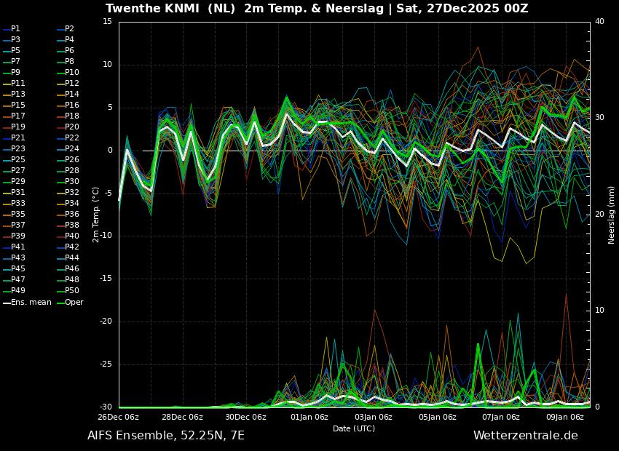Click the 26Dec 06z axis label
Viewport: 619px width, 451px height.
119,417
